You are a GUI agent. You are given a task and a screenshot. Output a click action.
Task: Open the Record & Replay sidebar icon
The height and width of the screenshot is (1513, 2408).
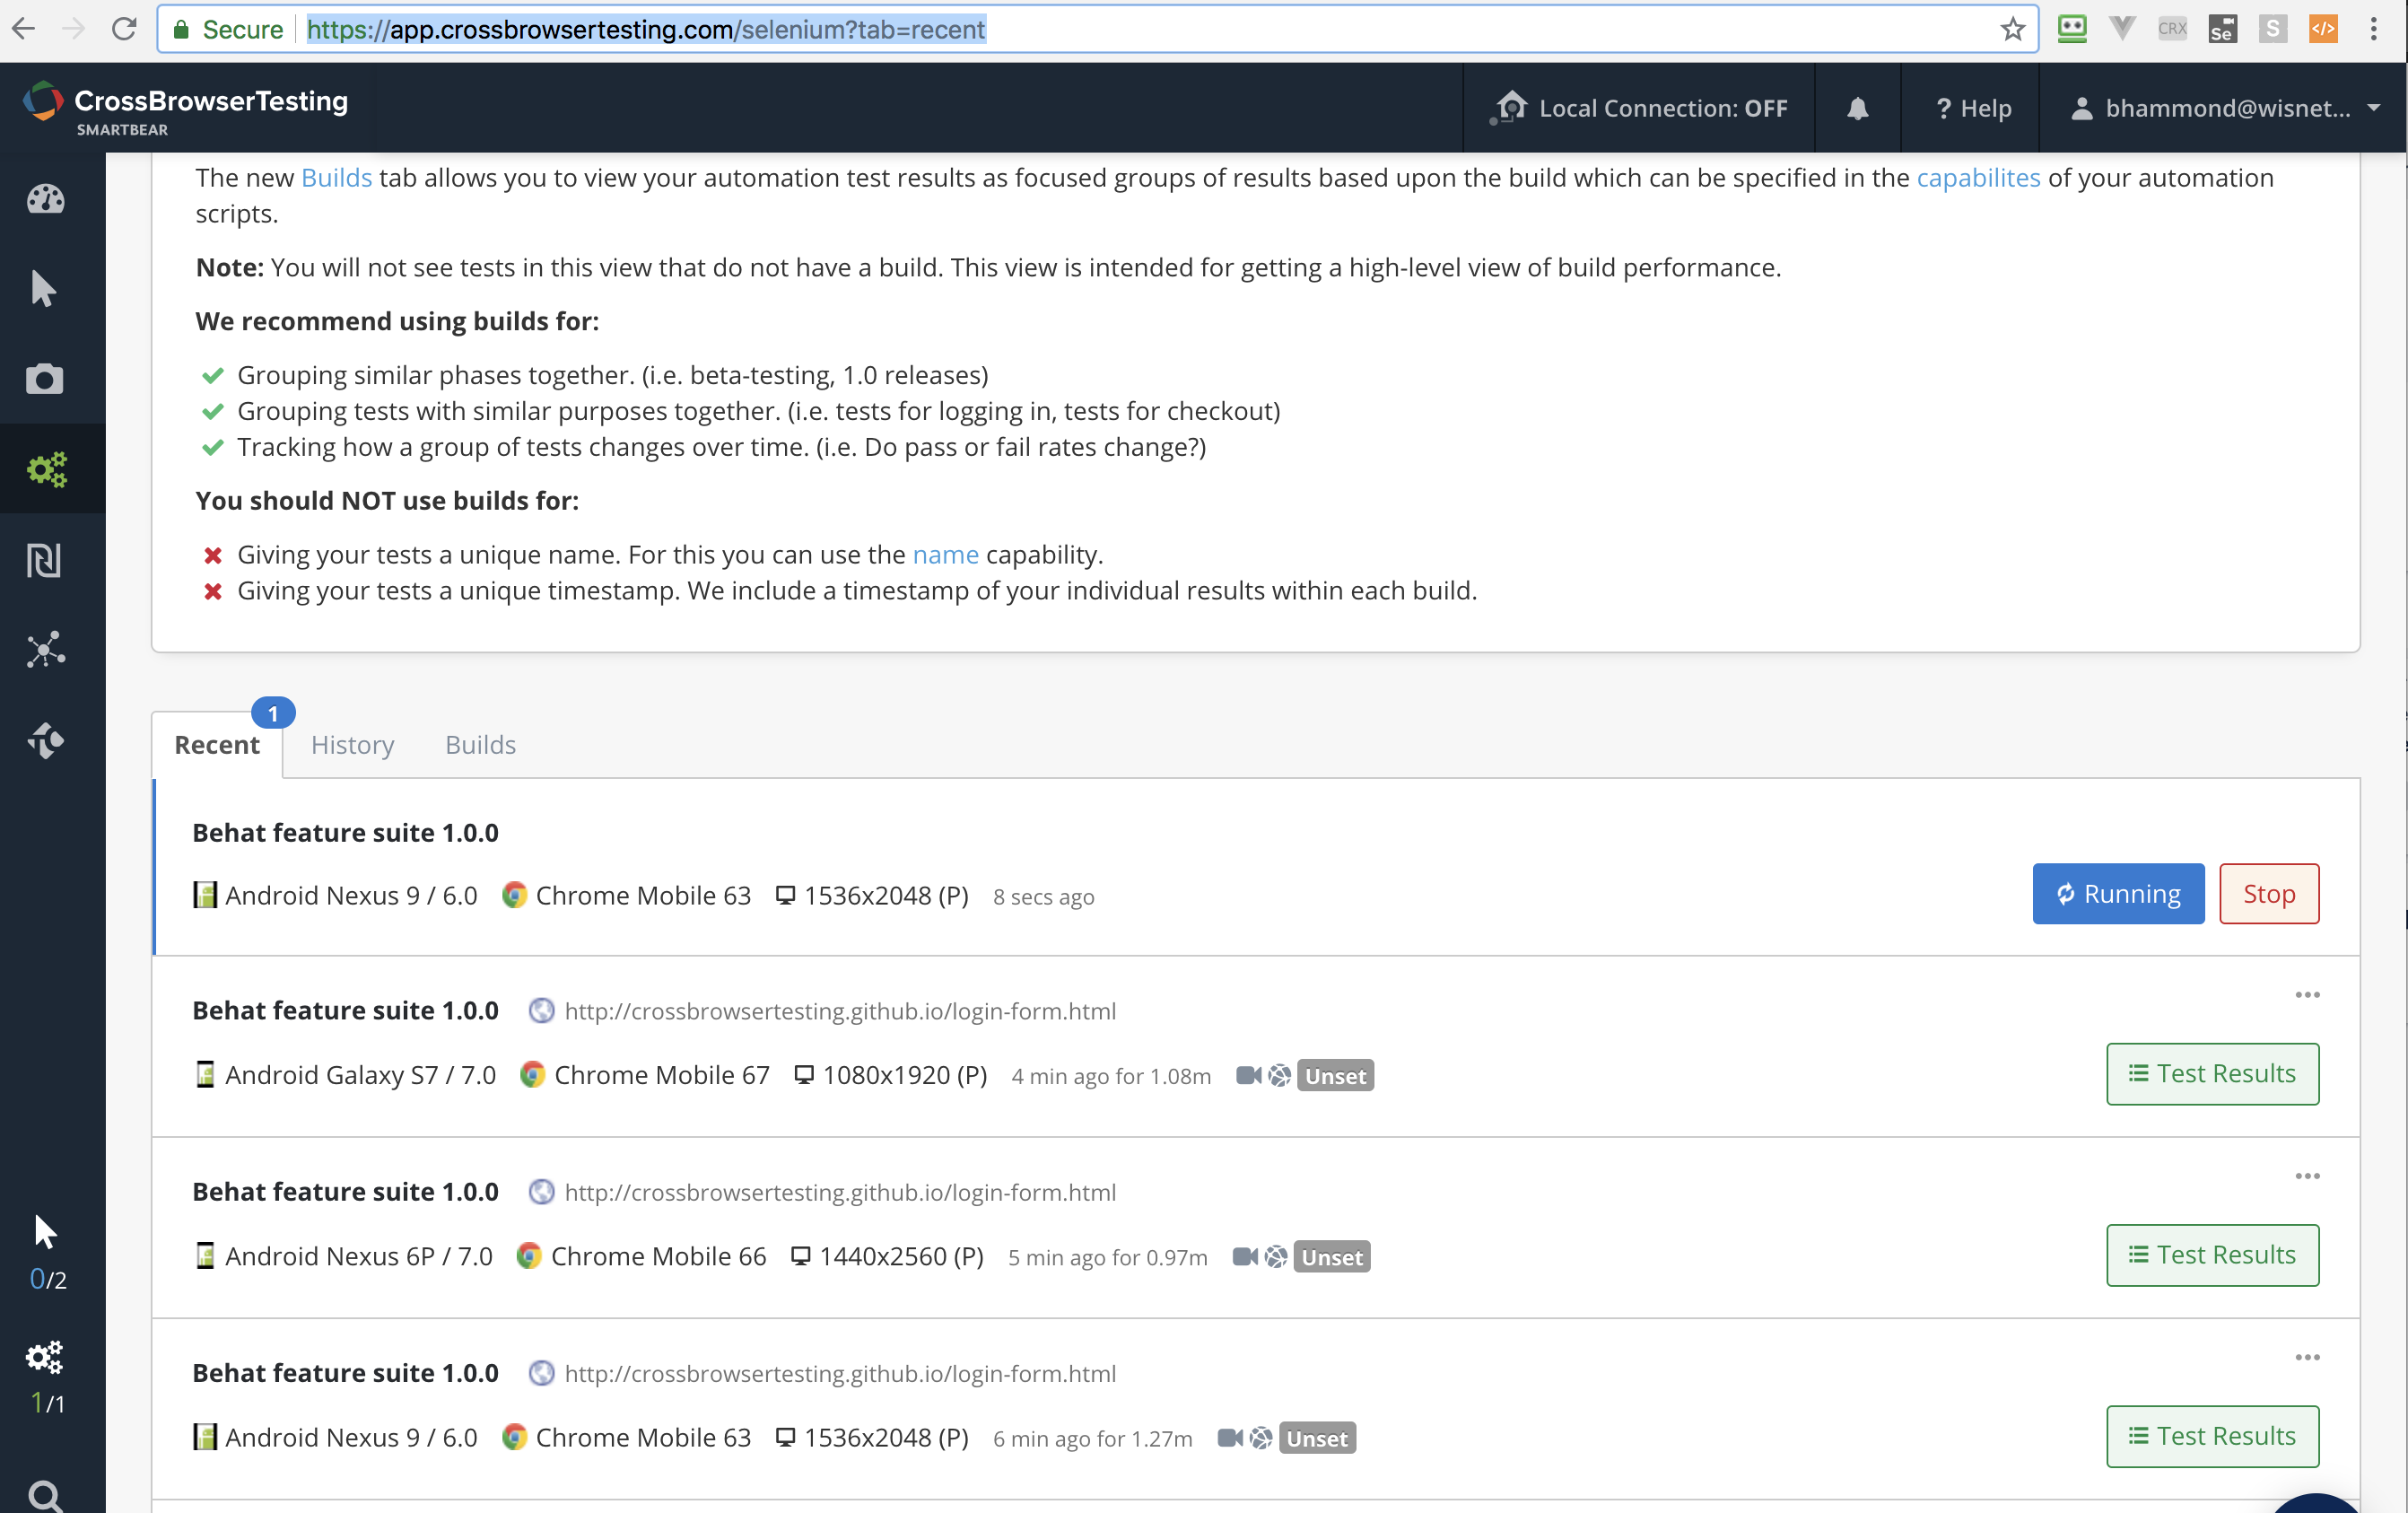44,560
